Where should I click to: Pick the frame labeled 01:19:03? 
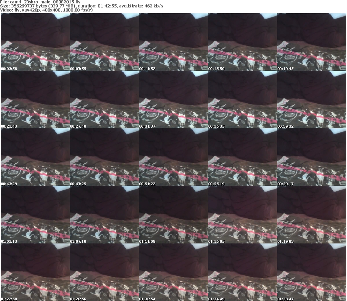point(312,215)
